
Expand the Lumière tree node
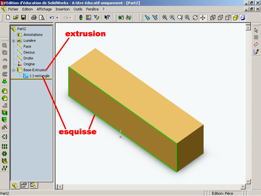click(13, 41)
